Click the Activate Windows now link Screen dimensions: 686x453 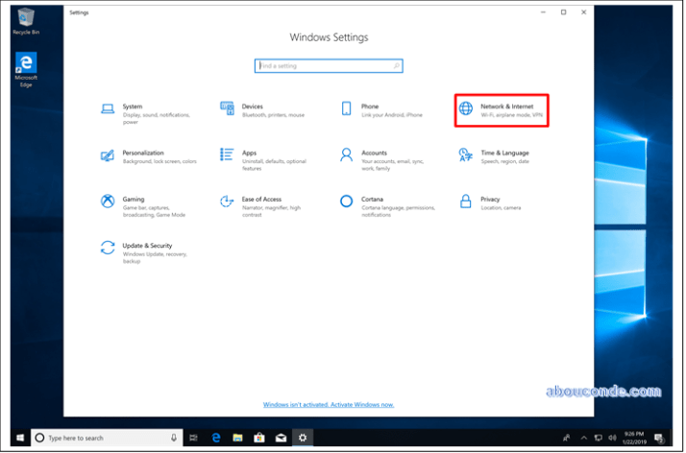click(x=329, y=405)
